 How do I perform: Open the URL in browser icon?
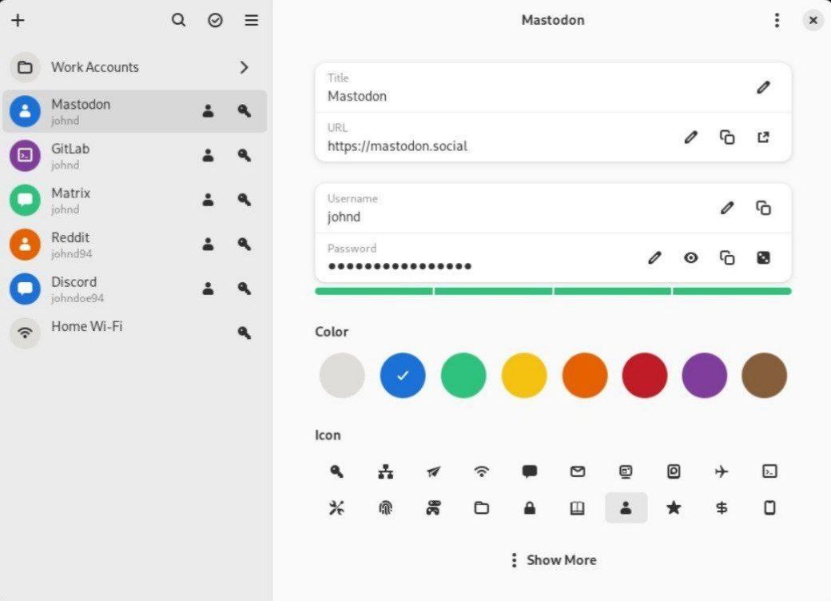tap(763, 137)
